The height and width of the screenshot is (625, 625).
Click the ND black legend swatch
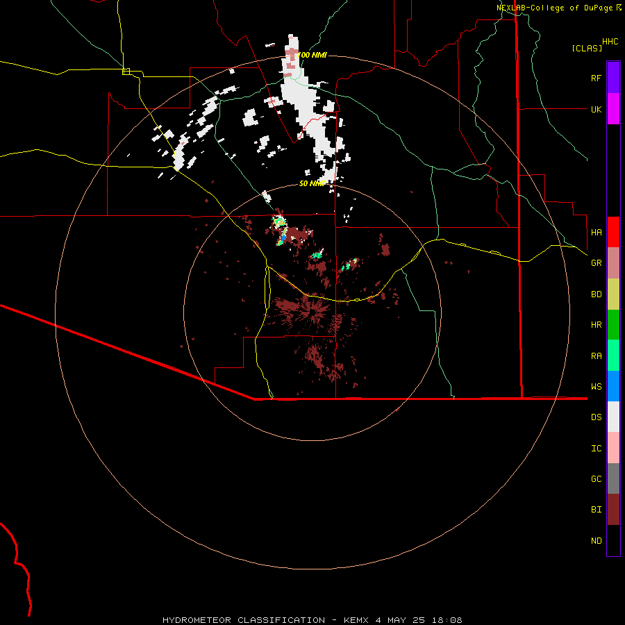(x=613, y=540)
